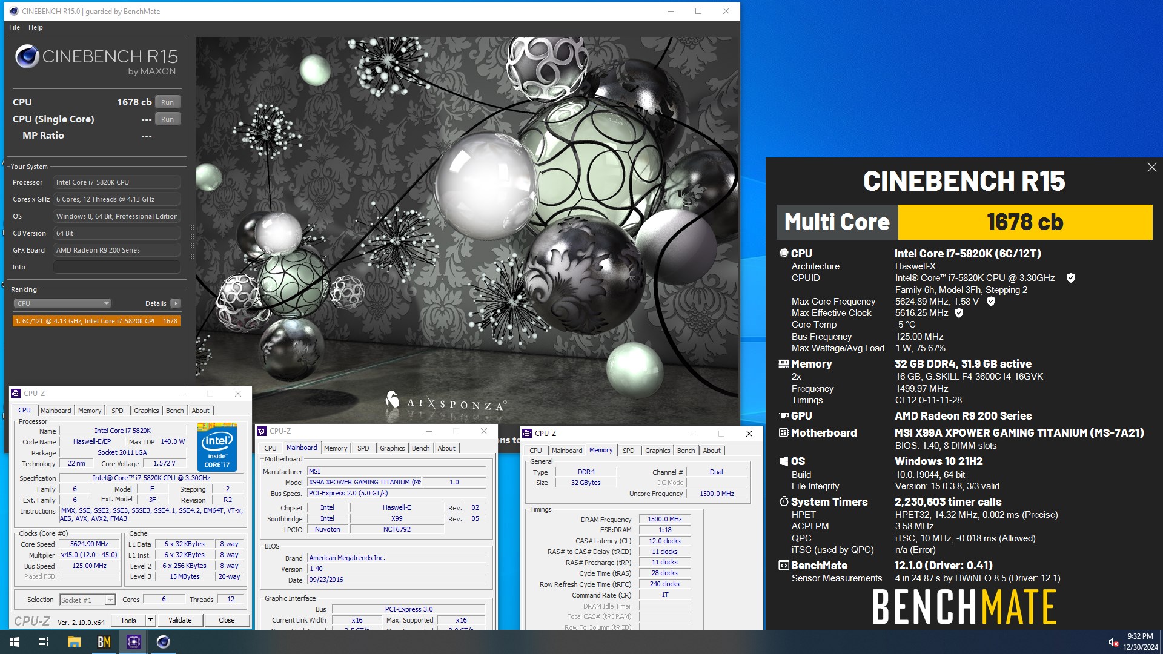Viewport: 1163px width, 654px height.
Task: Expand the CPU-Z Tools dropdown arrow
Action: point(150,620)
